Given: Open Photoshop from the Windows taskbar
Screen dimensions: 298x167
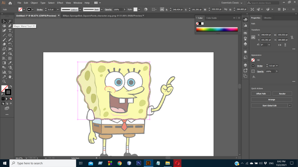Looking at the screenshot, I should [139, 163].
